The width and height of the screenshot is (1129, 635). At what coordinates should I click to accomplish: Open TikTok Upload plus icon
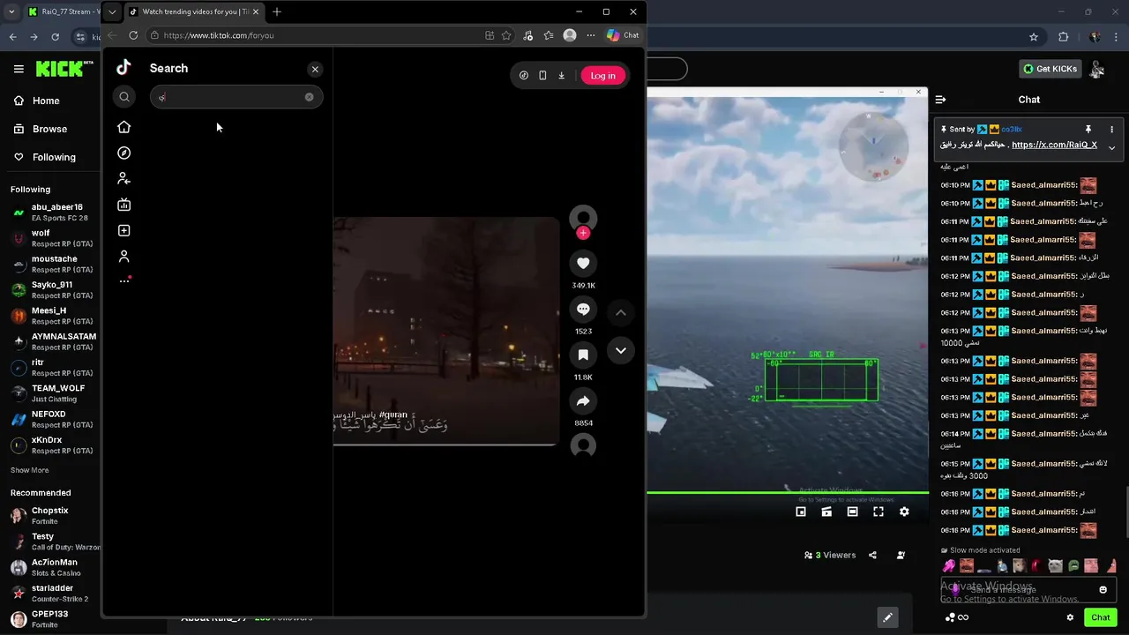point(124,230)
